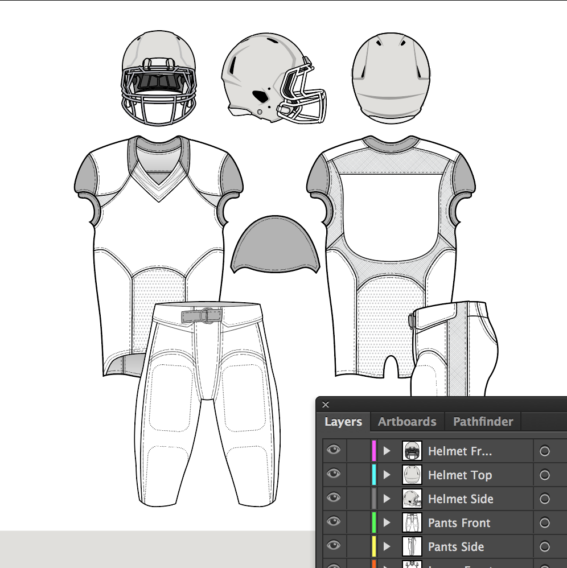The height and width of the screenshot is (568, 567).
Task: Click the Helmet Front layer thumbnail
Action: pyautogui.click(x=412, y=451)
